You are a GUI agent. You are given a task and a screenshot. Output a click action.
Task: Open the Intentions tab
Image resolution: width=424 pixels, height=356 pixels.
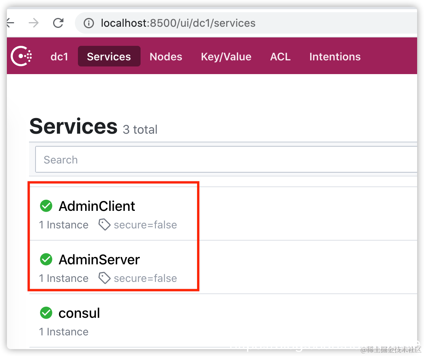click(x=335, y=57)
